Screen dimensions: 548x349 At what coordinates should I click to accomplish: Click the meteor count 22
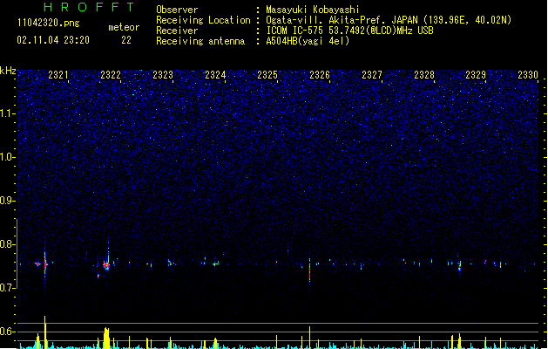pyautogui.click(x=126, y=40)
